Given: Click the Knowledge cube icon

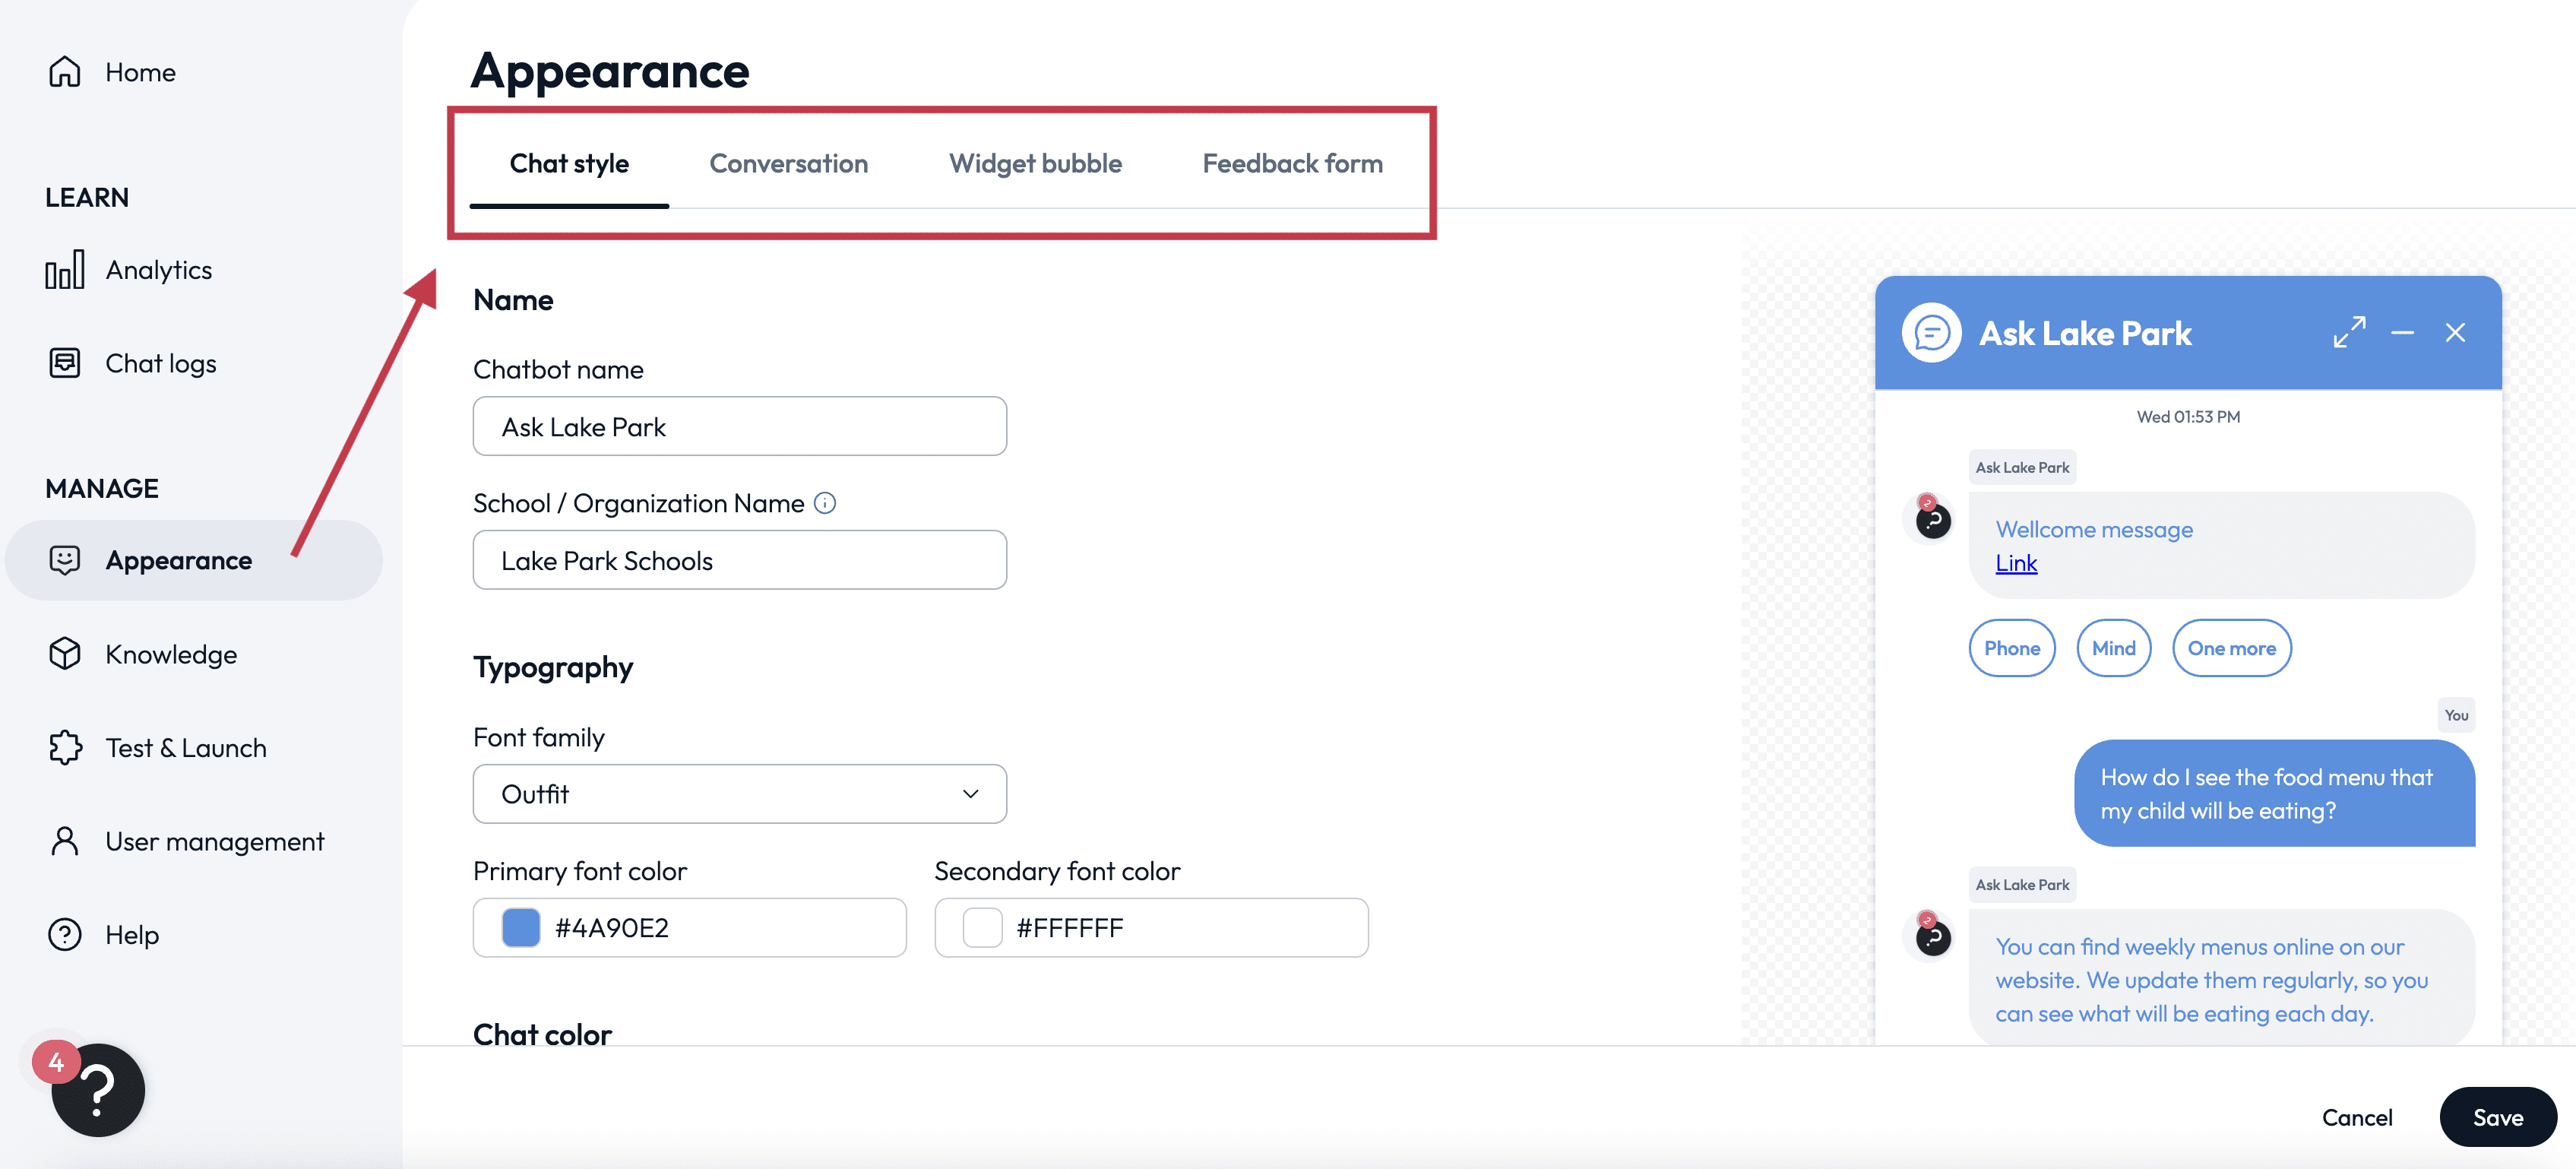Looking at the screenshot, I should [65, 654].
